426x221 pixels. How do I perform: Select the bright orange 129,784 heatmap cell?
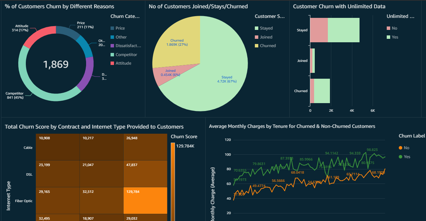[x=145, y=200]
